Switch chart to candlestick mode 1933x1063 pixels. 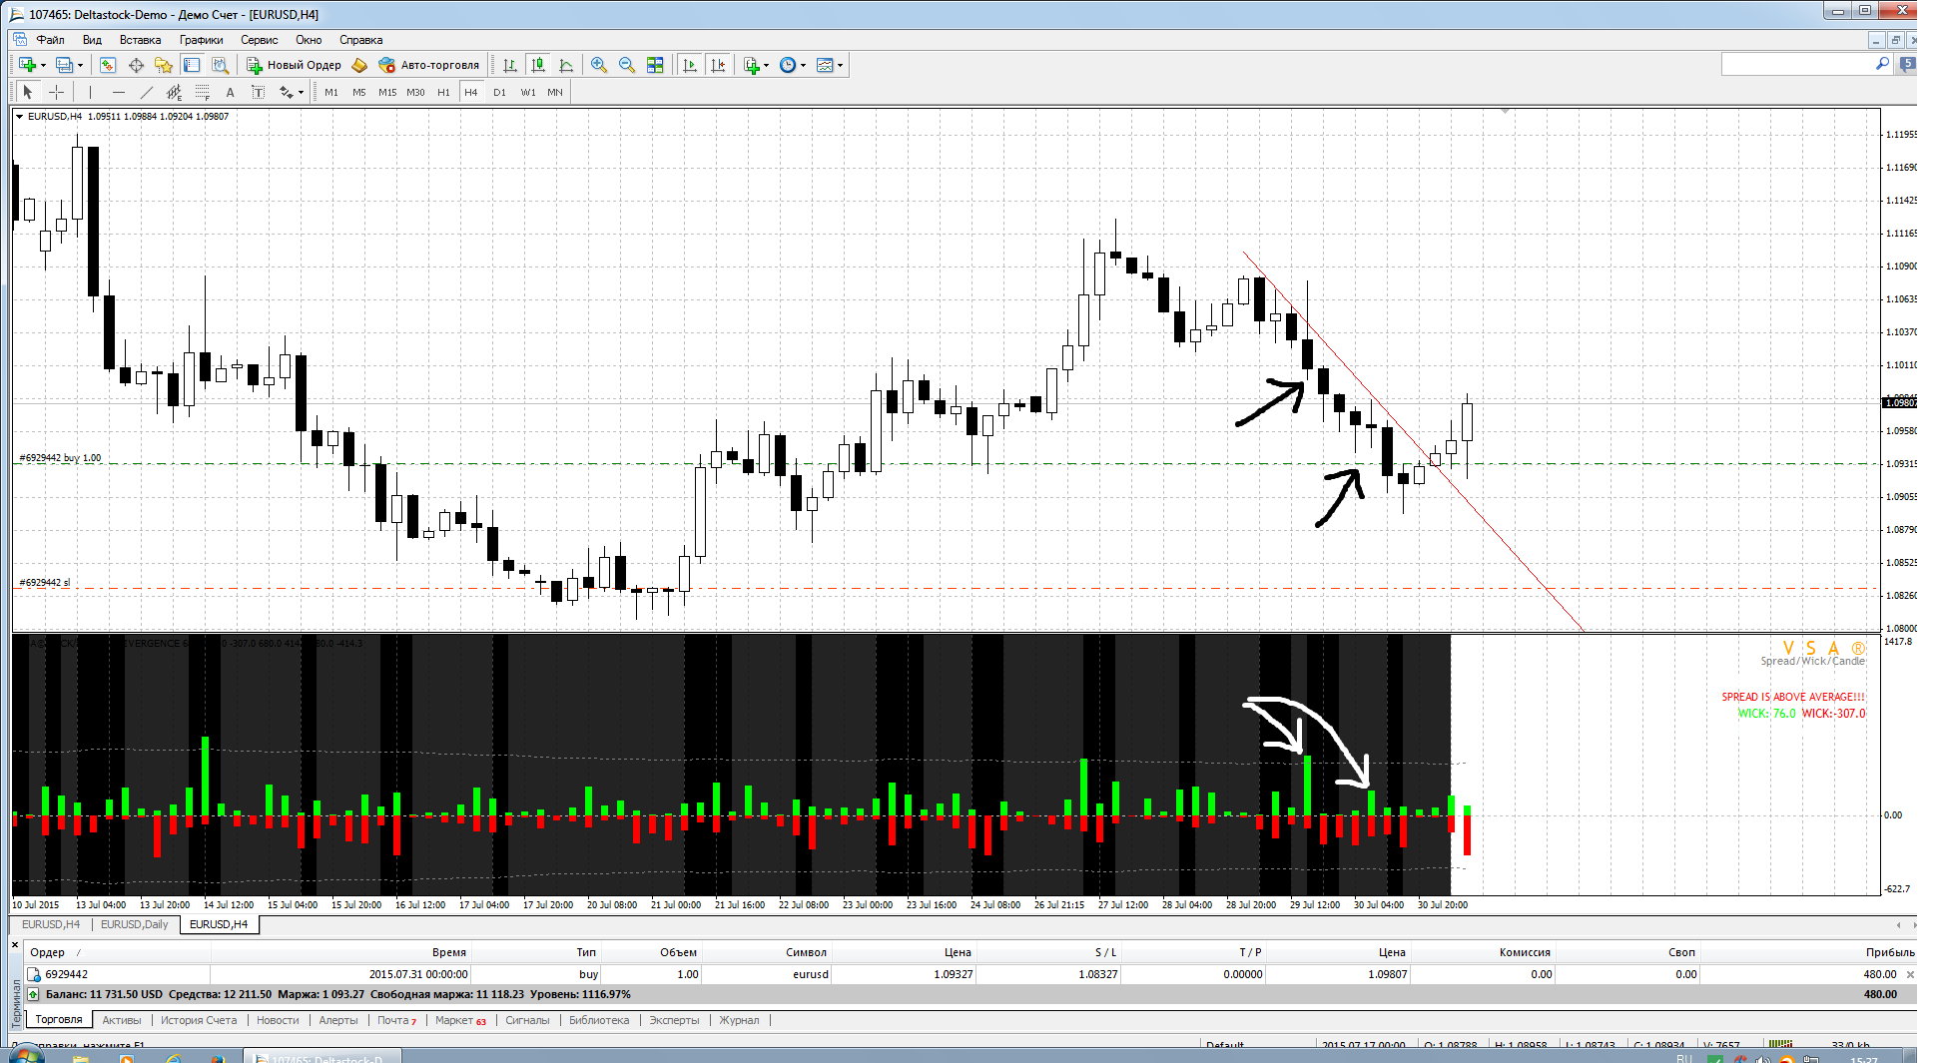[538, 65]
